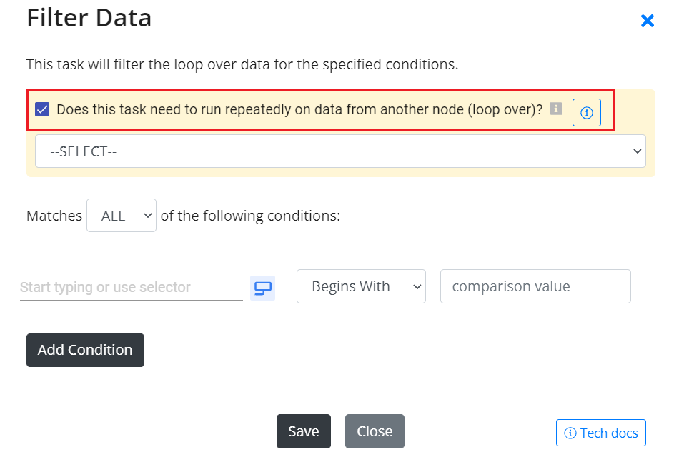Open the Matches ALL dropdown
Image resolution: width=684 pixels, height=472 pixels.
[122, 216]
